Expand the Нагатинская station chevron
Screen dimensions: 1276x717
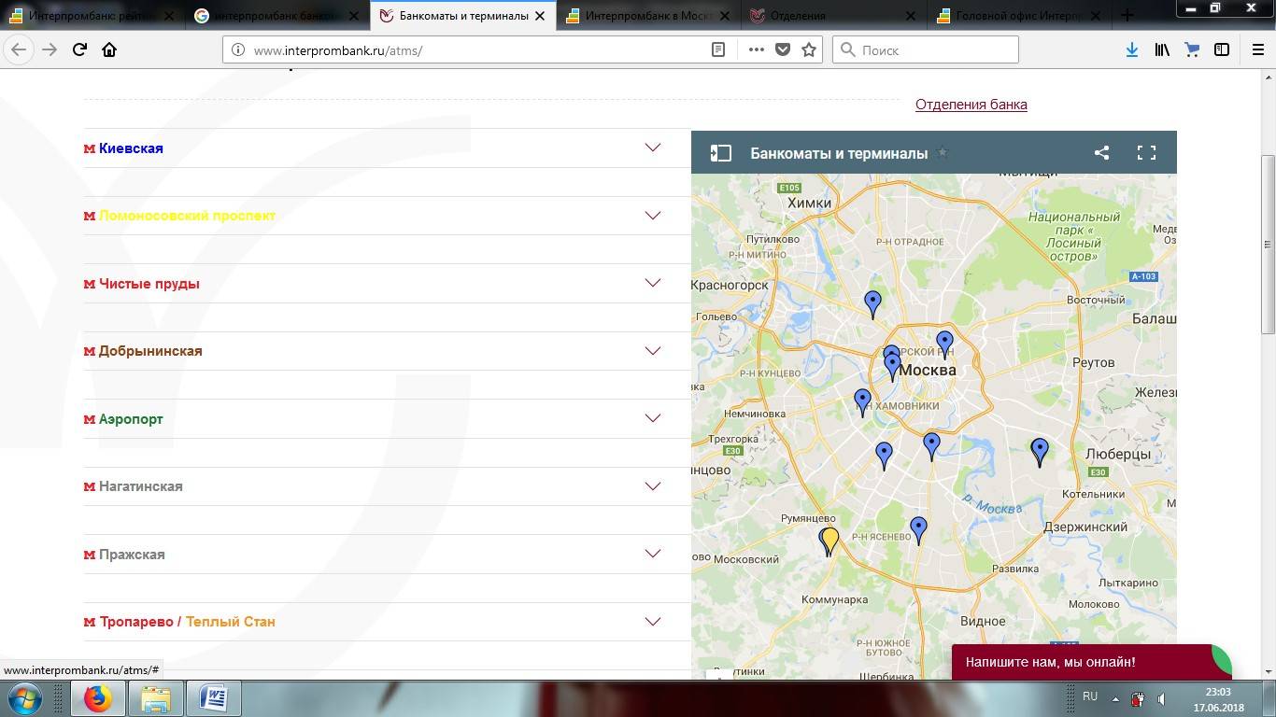(x=652, y=486)
